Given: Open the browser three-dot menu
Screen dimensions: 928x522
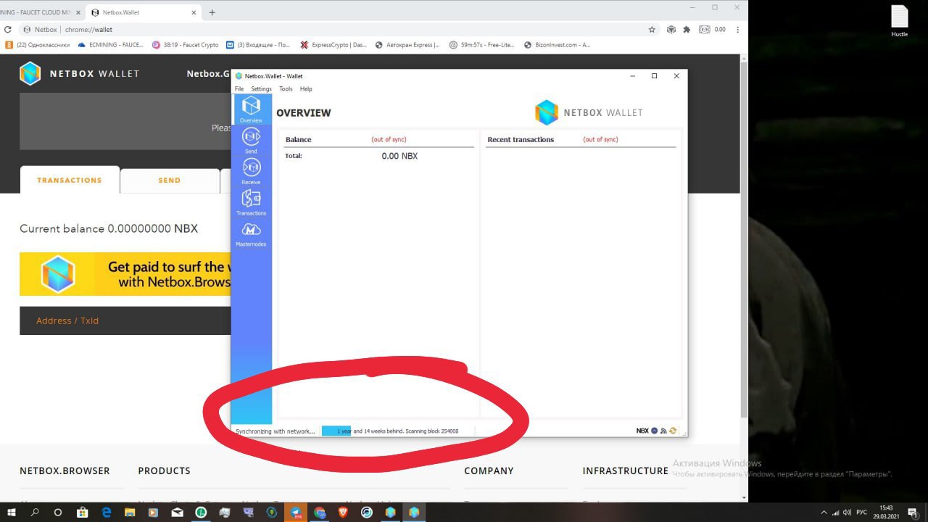Looking at the screenshot, I should pyautogui.click(x=738, y=30).
